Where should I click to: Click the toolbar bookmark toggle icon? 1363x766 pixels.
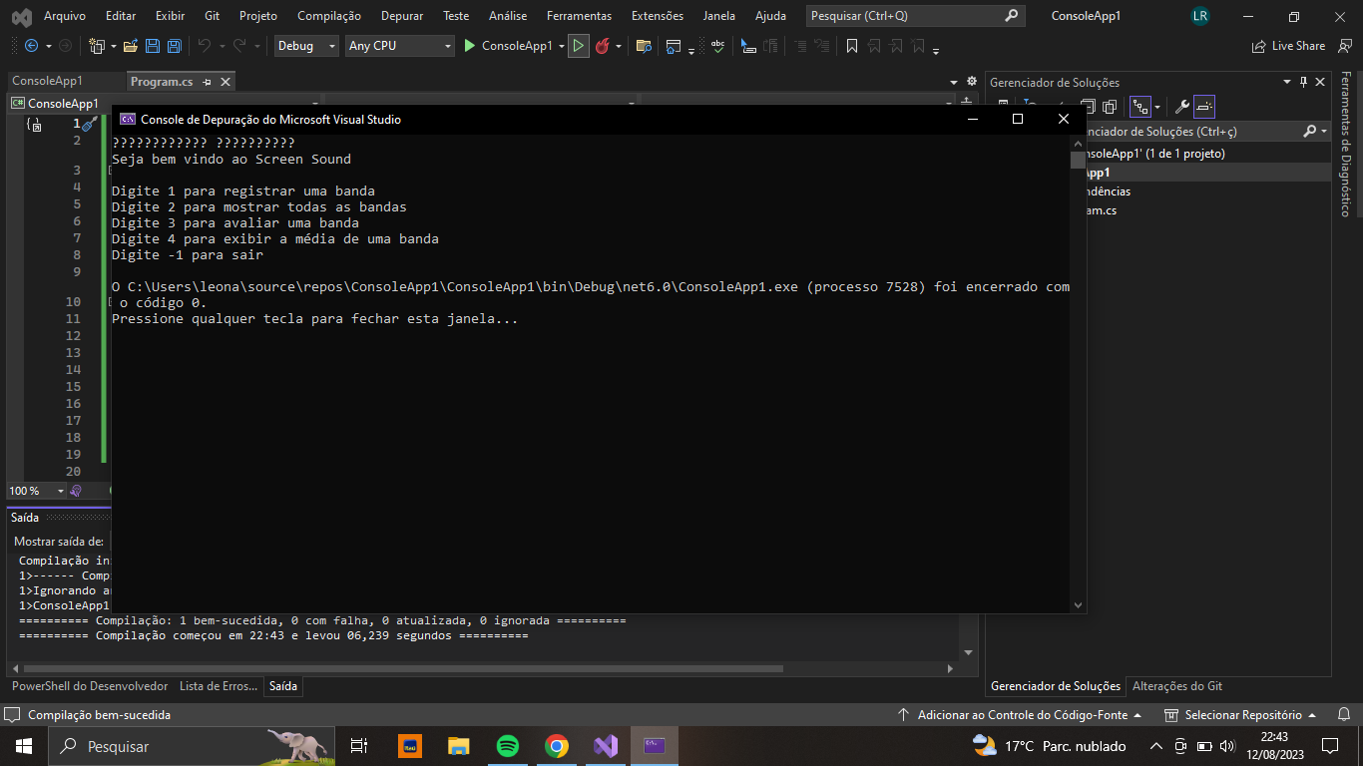pyautogui.click(x=852, y=46)
